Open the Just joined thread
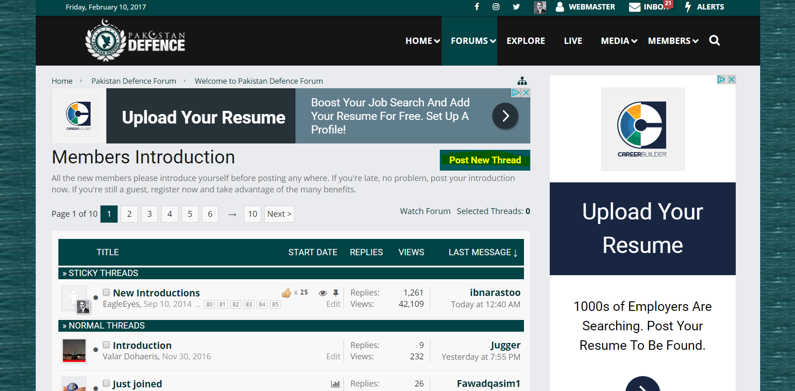Viewport: 795px width, 391px height. click(x=138, y=384)
